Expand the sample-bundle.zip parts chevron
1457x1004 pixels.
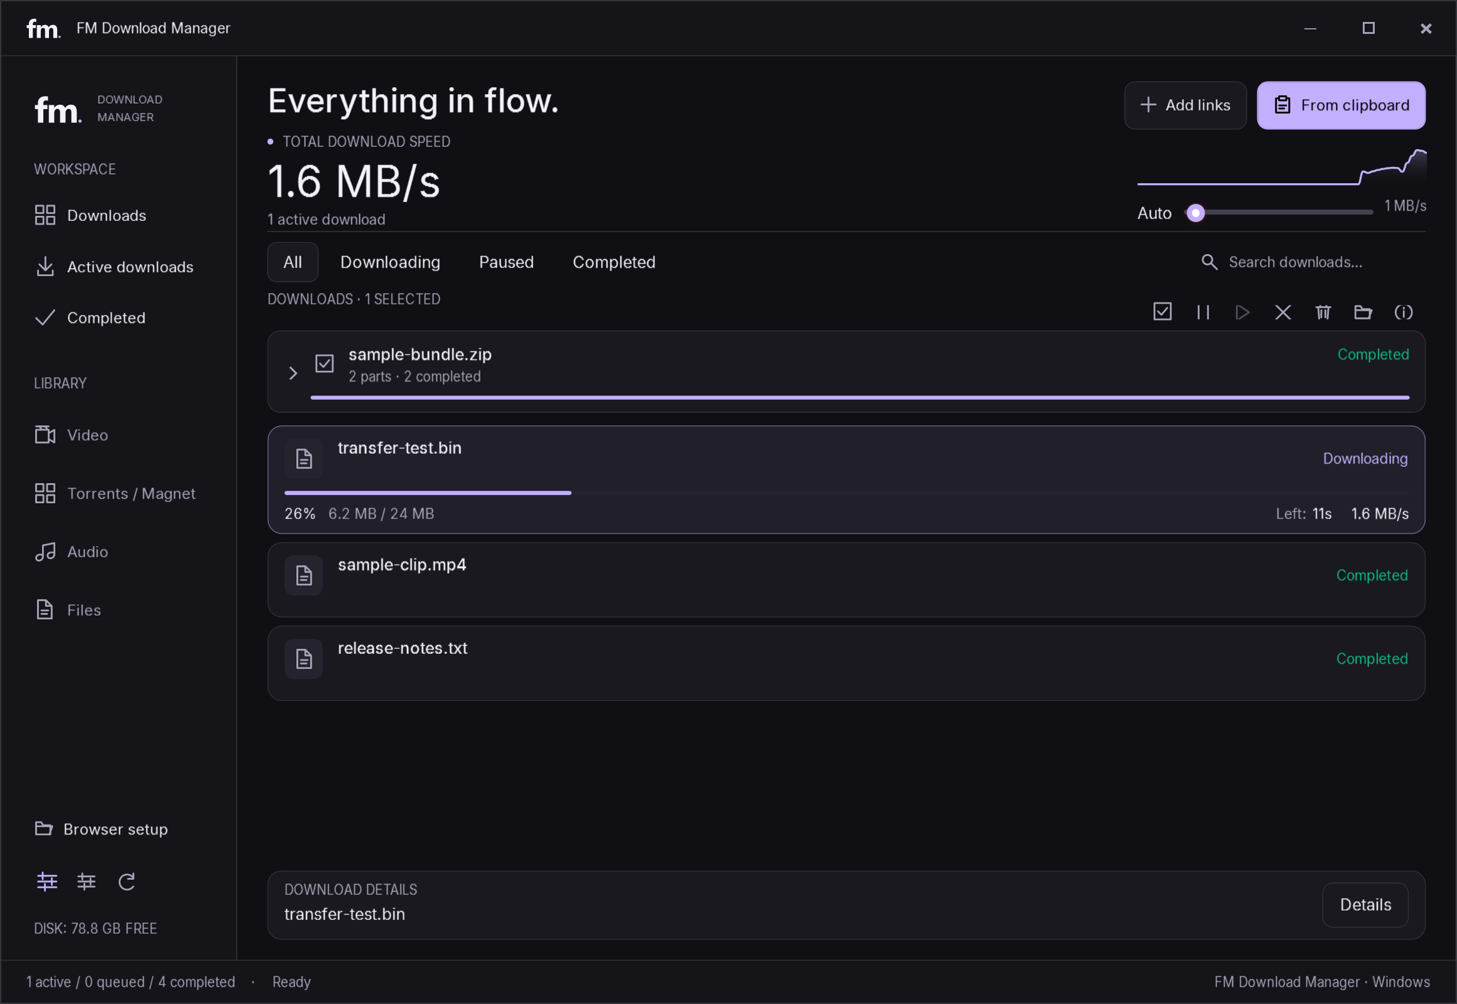(x=293, y=373)
